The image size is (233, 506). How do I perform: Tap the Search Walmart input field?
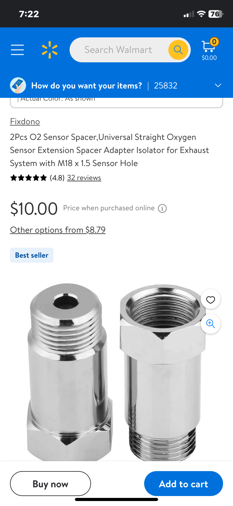pyautogui.click(x=118, y=50)
